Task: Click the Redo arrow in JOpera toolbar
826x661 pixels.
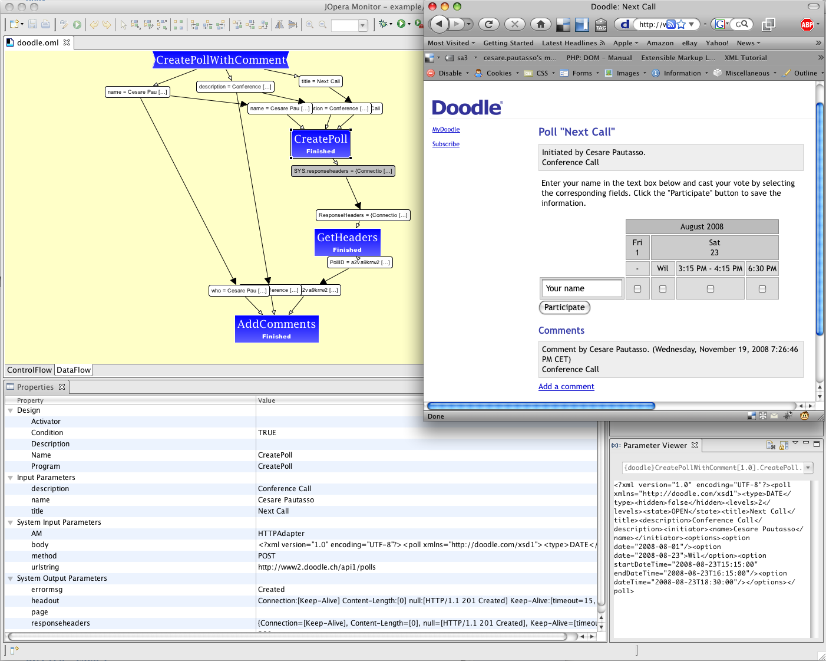Action: coord(107,24)
